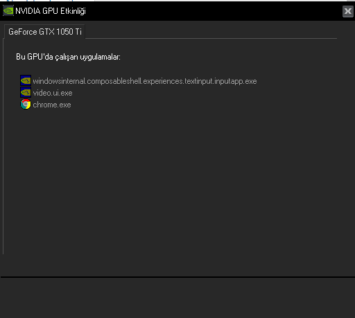Screen dimensions: 355x318
Task: Select the video.ui.exe entry
Action: tap(53, 93)
